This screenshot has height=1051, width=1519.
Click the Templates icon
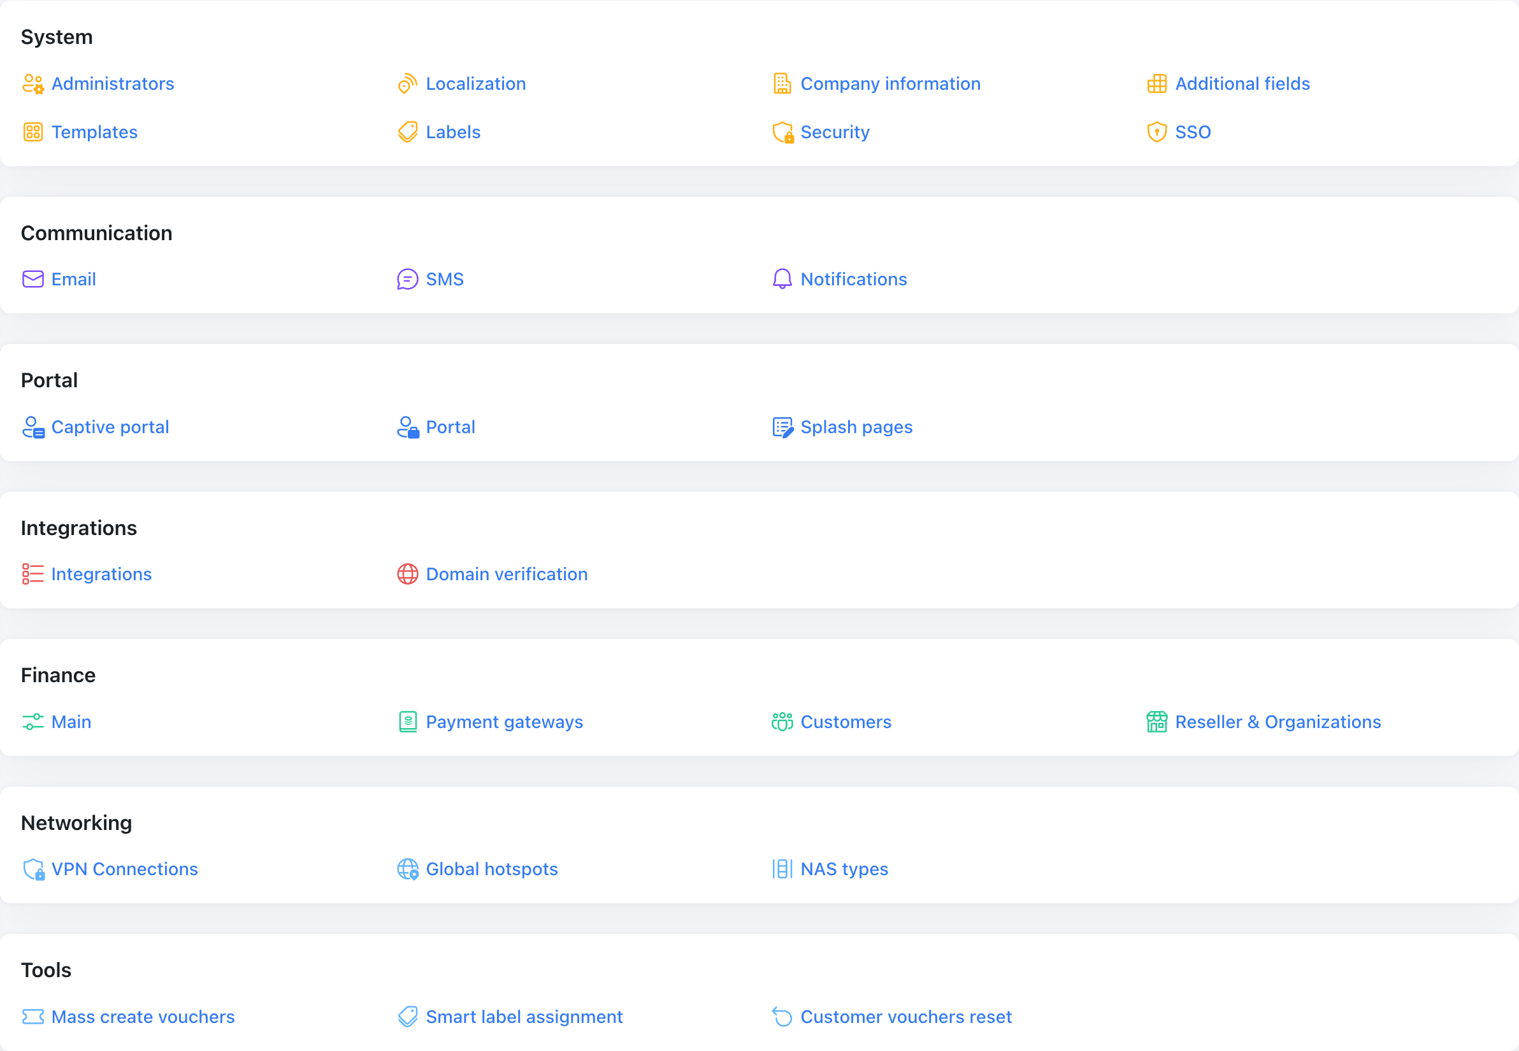(x=33, y=132)
